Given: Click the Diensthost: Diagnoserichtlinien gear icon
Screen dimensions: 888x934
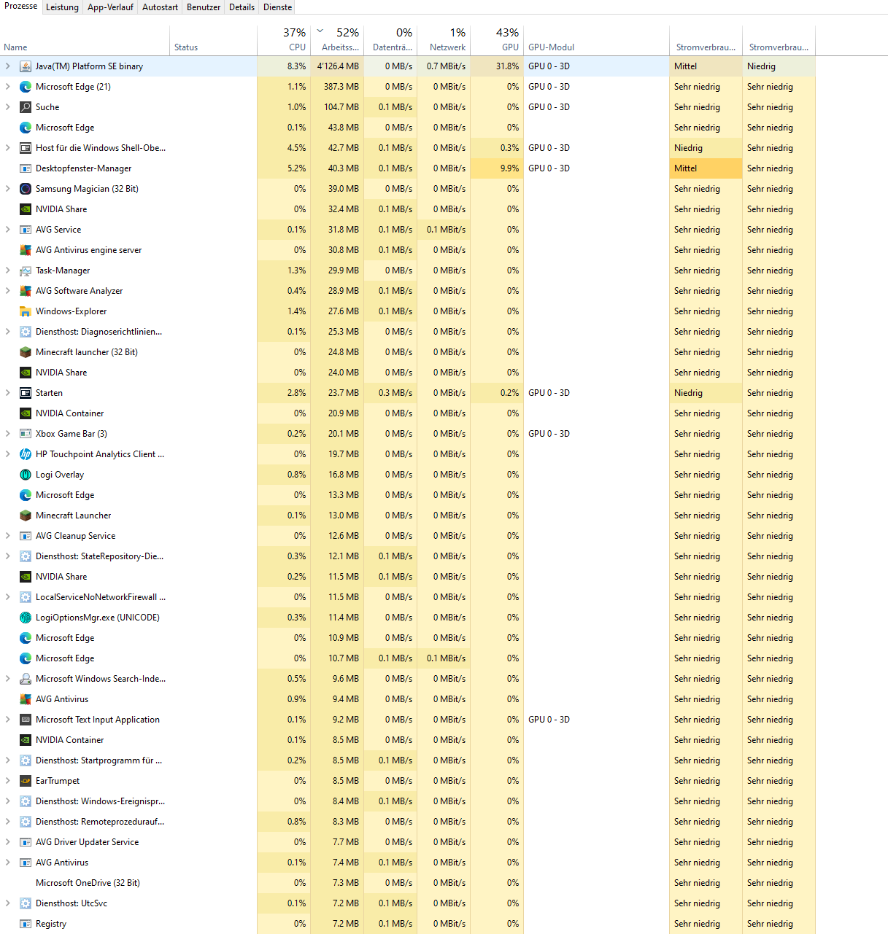Looking at the screenshot, I should pos(26,332).
